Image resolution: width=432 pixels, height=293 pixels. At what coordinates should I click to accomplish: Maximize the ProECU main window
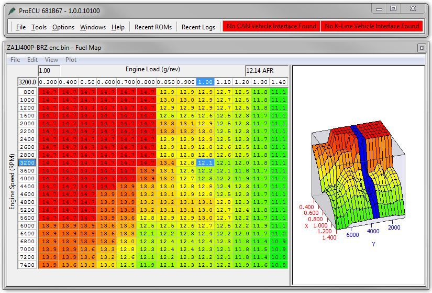[393, 9]
